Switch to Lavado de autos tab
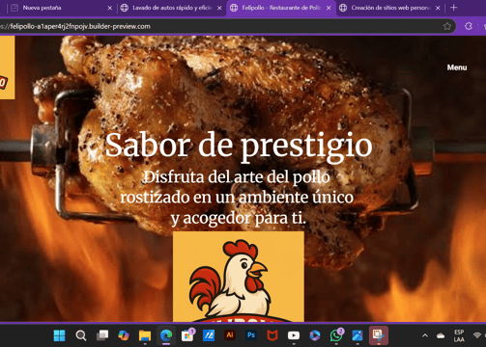The height and width of the screenshot is (347, 486). tap(171, 8)
